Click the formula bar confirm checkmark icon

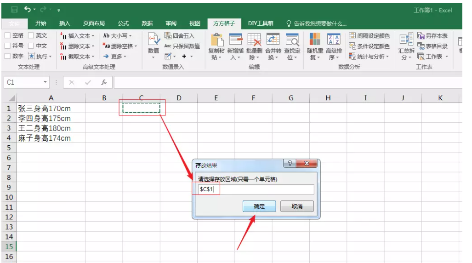tap(88, 82)
